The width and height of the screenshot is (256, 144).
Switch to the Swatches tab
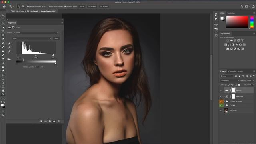pyautogui.click(x=231, y=13)
